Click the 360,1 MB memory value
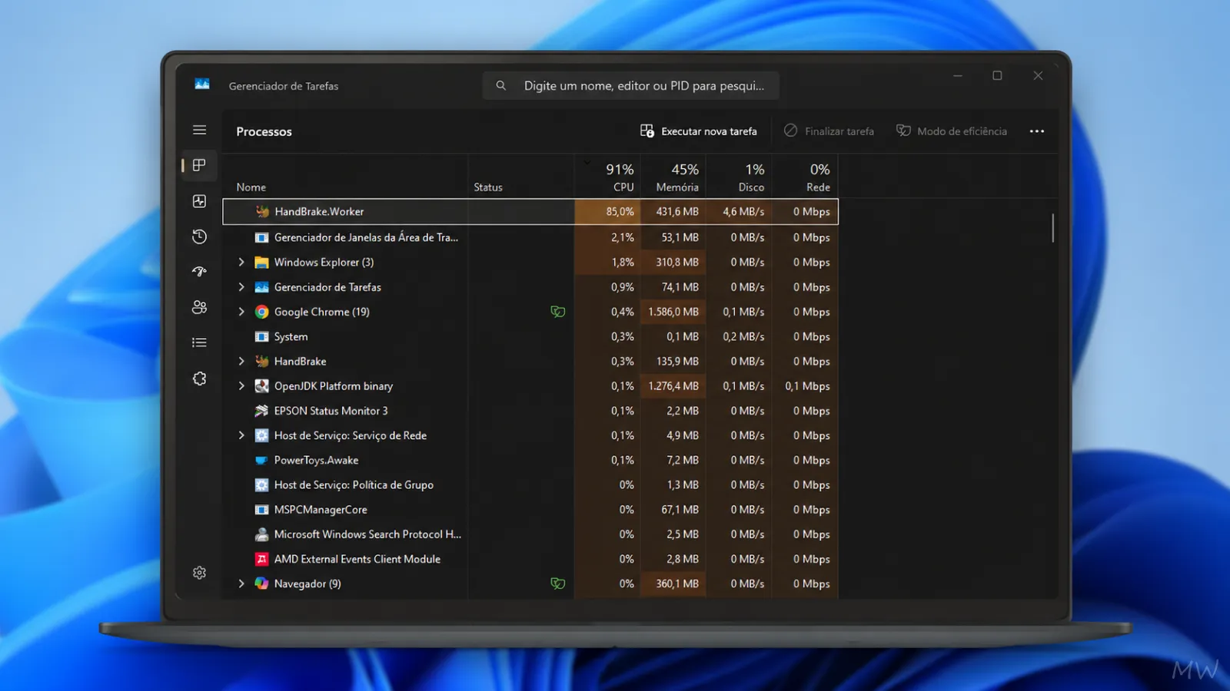The image size is (1230, 691). (x=677, y=584)
